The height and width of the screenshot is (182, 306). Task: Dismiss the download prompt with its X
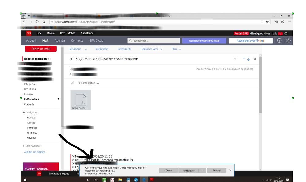(x=230, y=170)
